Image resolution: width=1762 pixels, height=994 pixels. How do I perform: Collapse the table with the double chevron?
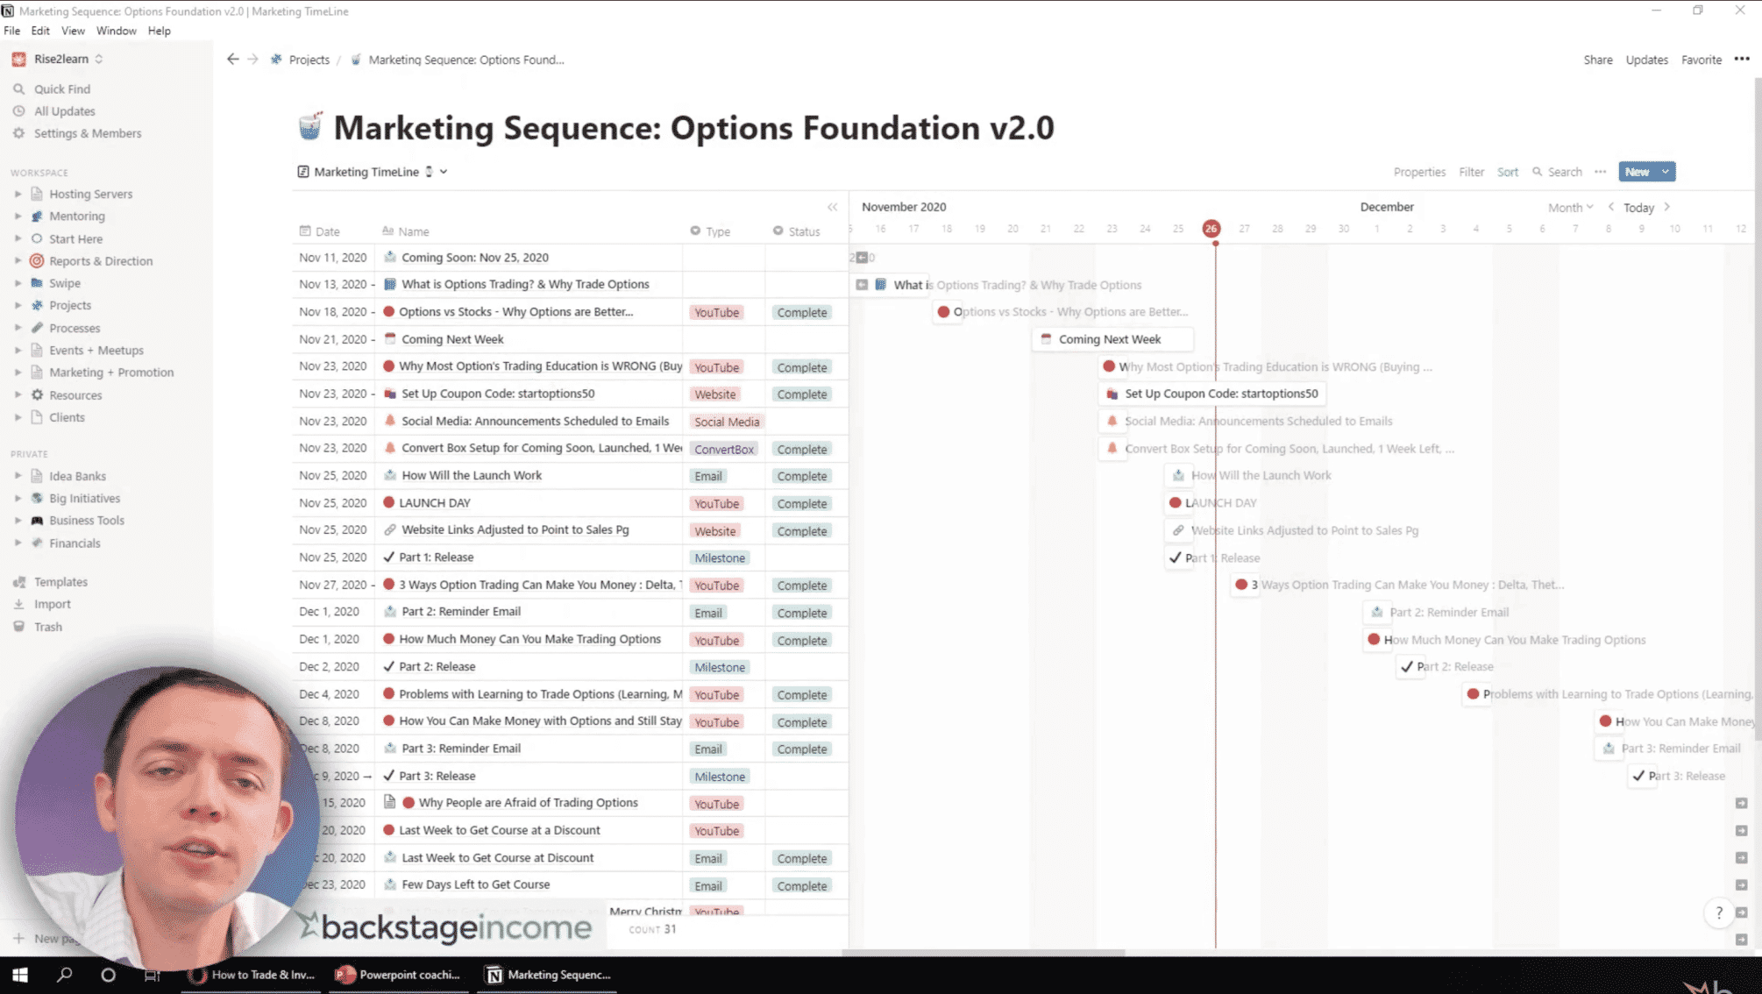832,207
